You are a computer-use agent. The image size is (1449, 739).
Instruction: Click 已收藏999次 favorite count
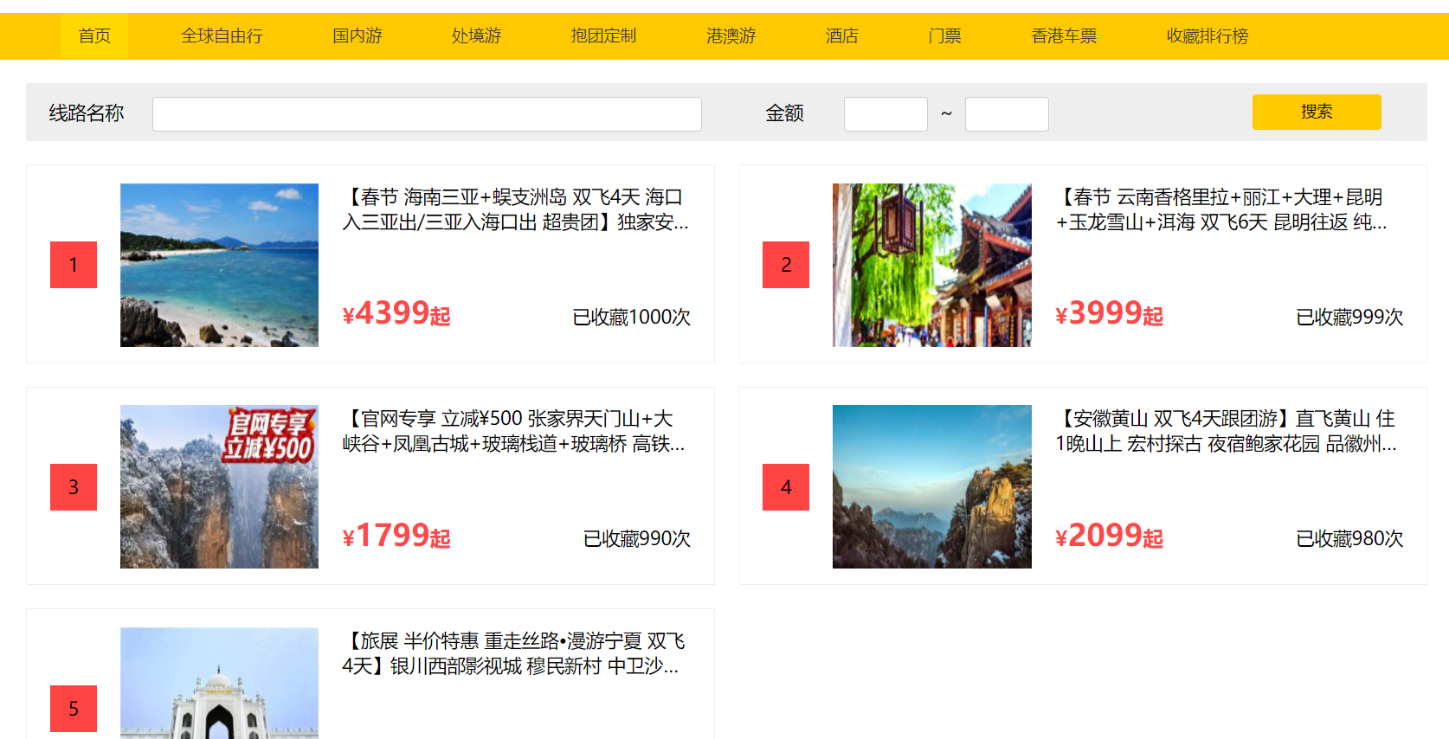coord(1349,318)
